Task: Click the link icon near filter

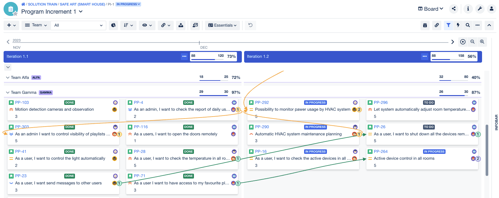Action: [437, 25]
